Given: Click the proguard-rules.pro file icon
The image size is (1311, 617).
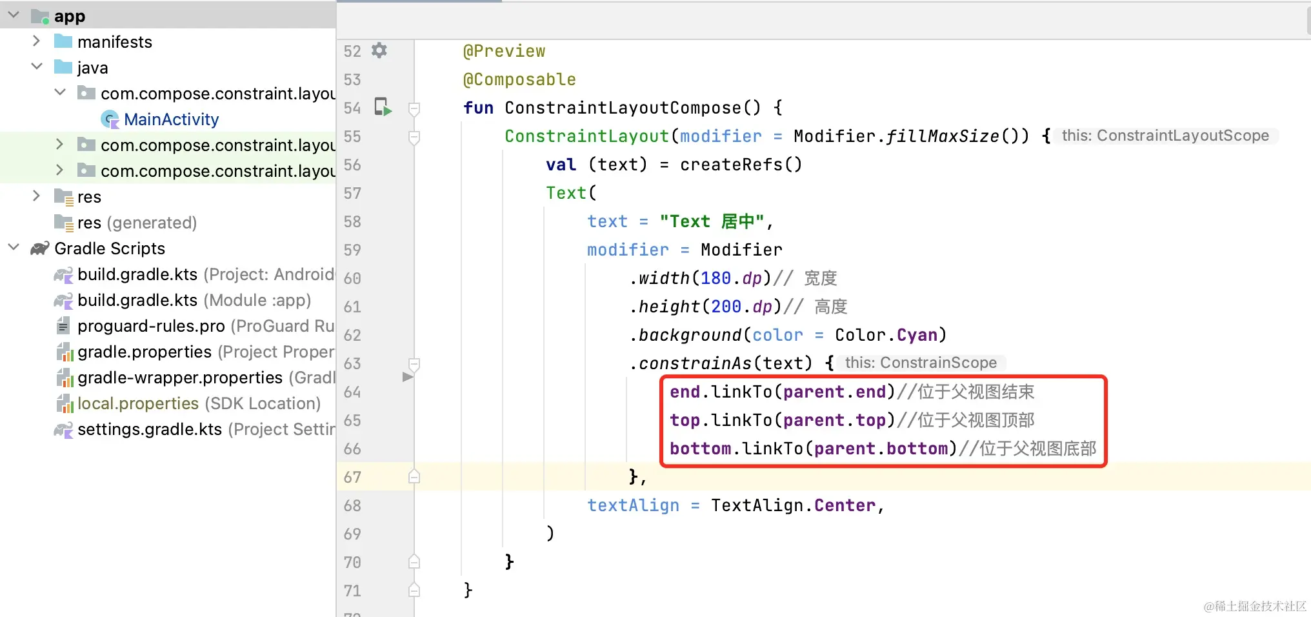Looking at the screenshot, I should point(63,326).
